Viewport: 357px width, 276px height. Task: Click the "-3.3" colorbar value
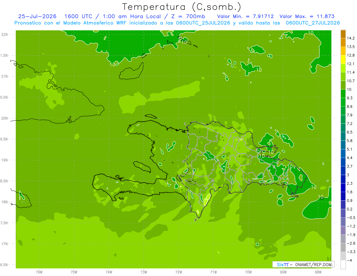[x=351, y=252]
